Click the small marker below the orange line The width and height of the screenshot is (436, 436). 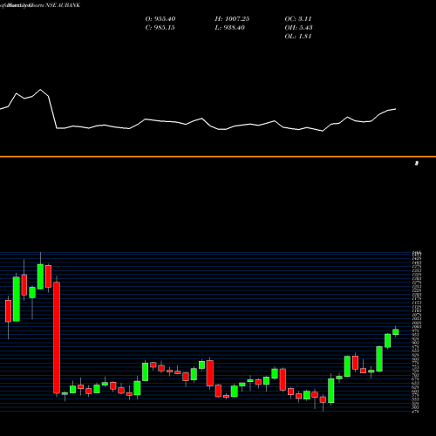417,163
